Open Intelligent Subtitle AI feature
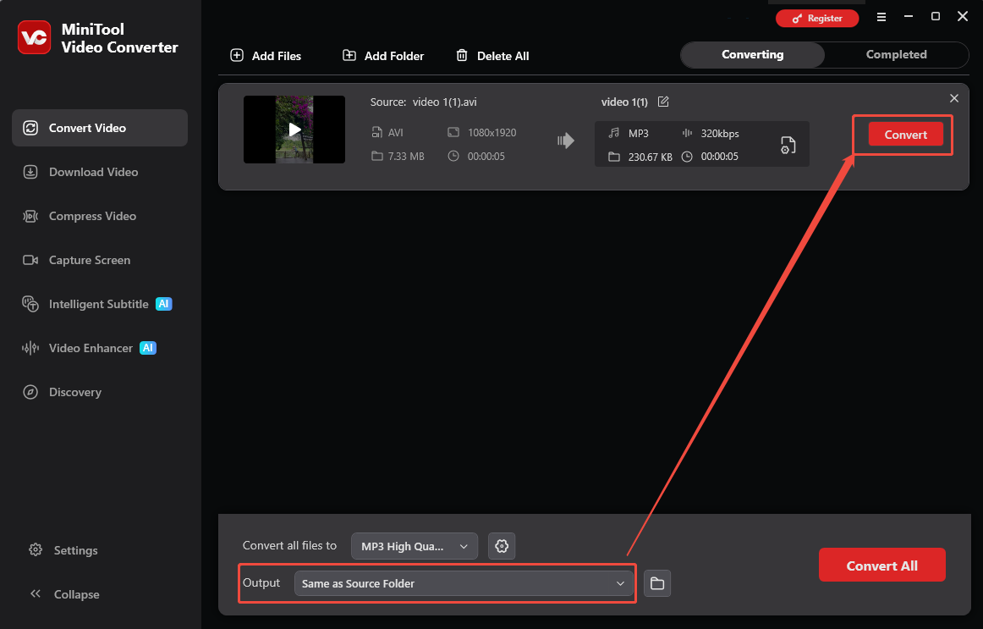The width and height of the screenshot is (983, 629). click(x=97, y=304)
